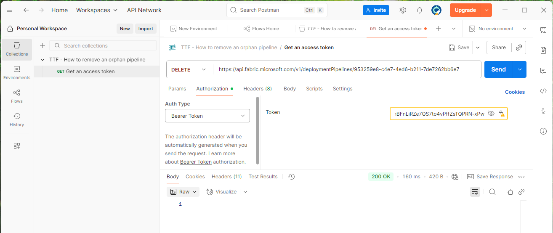Viewport: 553px width, 233px height.
Task: Collapse the TTF collection tree
Action: pyautogui.click(x=43, y=60)
